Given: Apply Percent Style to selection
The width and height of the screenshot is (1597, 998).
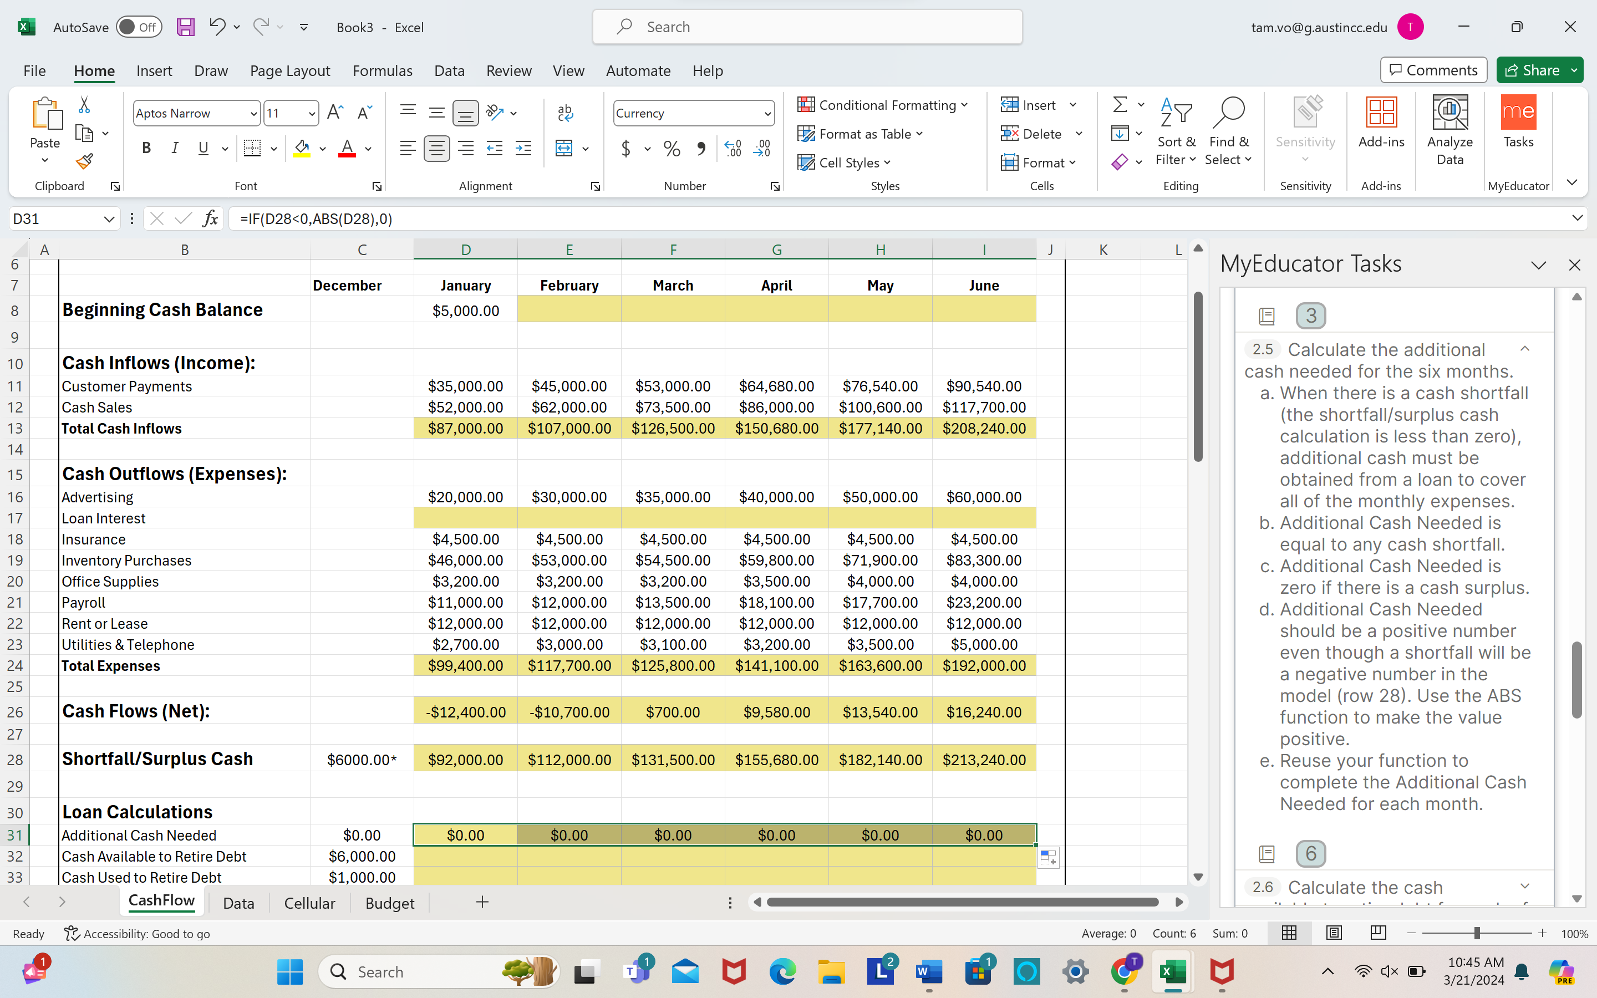Looking at the screenshot, I should tap(672, 149).
